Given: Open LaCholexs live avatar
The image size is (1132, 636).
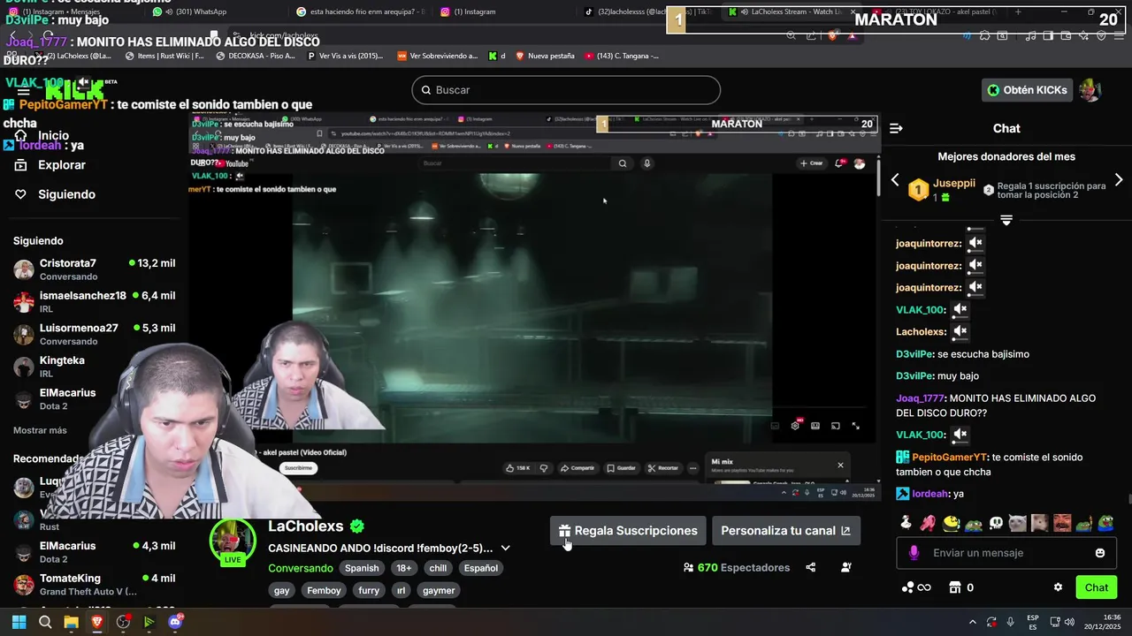Looking at the screenshot, I should [x=233, y=541].
